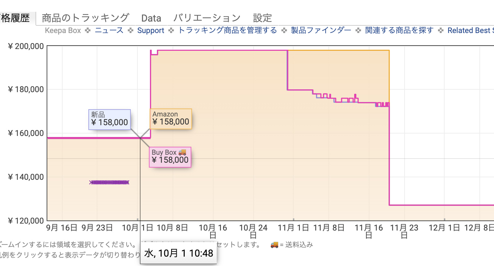Click 関連する商品を探す link
494x266 pixels.
(x=399, y=30)
